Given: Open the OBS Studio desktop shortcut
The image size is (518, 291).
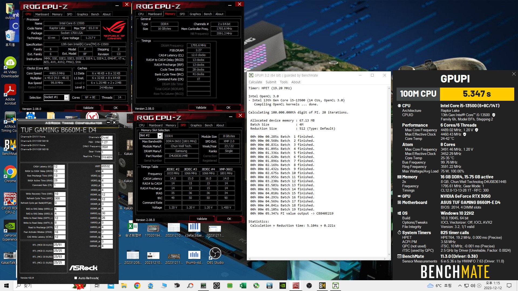Looking at the screenshot, I should click(x=215, y=256).
